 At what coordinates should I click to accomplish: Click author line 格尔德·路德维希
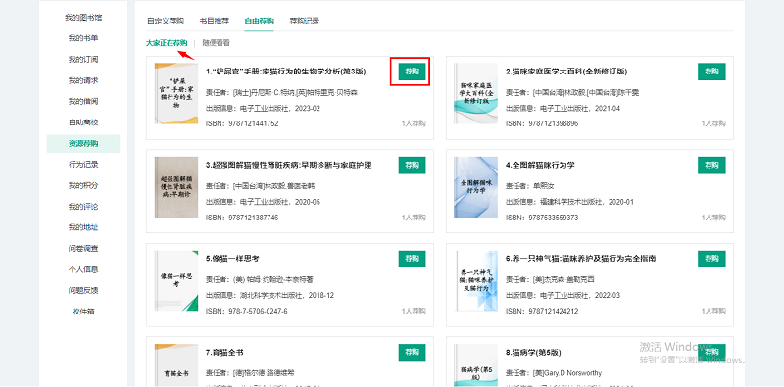coord(249,373)
